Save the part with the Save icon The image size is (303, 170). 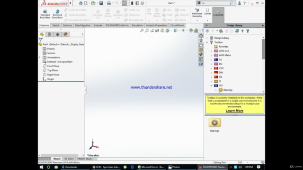pyautogui.click(x=101, y=3)
